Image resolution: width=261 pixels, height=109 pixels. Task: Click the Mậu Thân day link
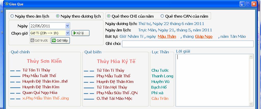[167, 37]
